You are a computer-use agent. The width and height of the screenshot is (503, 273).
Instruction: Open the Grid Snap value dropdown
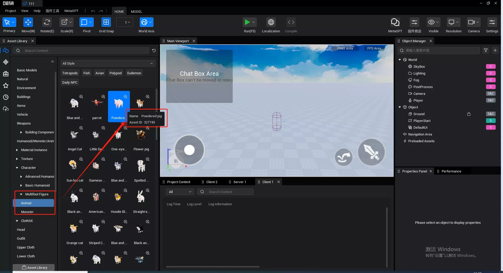coord(125,22)
